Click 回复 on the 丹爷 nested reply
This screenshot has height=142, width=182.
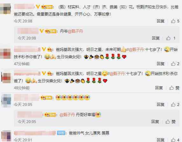click(x=156, y=38)
